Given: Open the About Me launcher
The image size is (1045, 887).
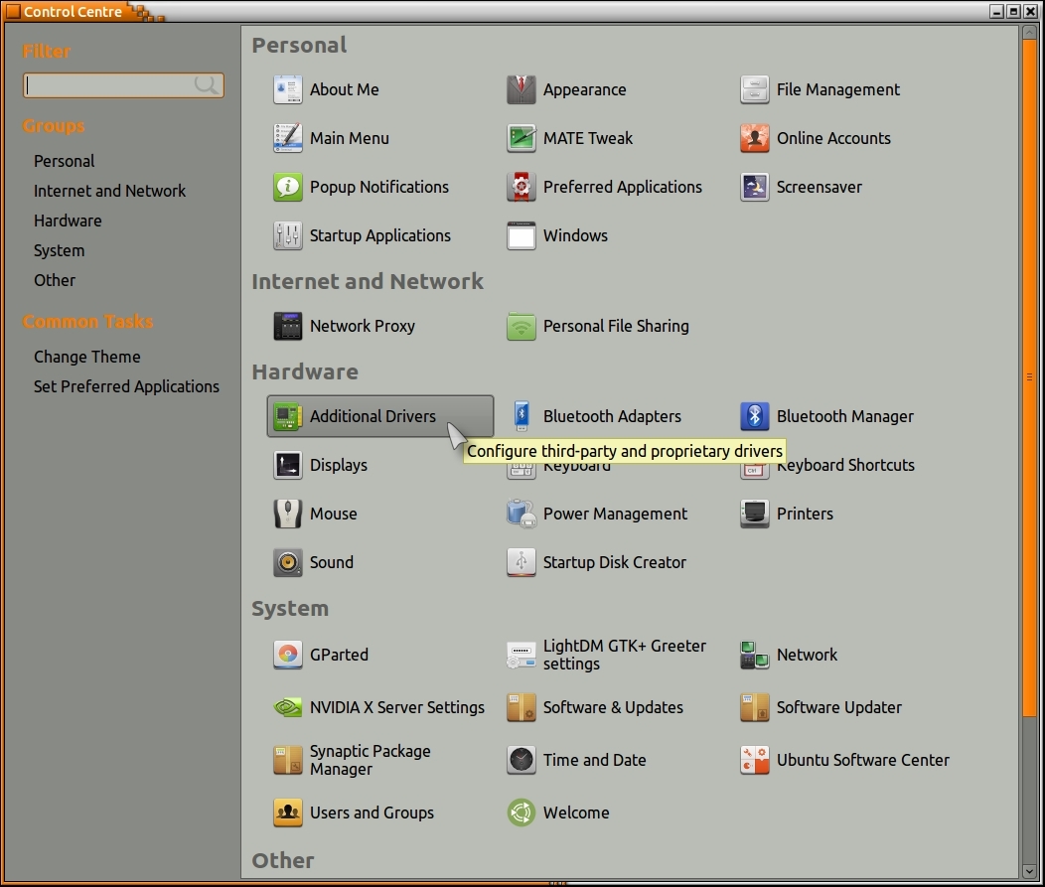Looking at the screenshot, I should tap(327, 89).
